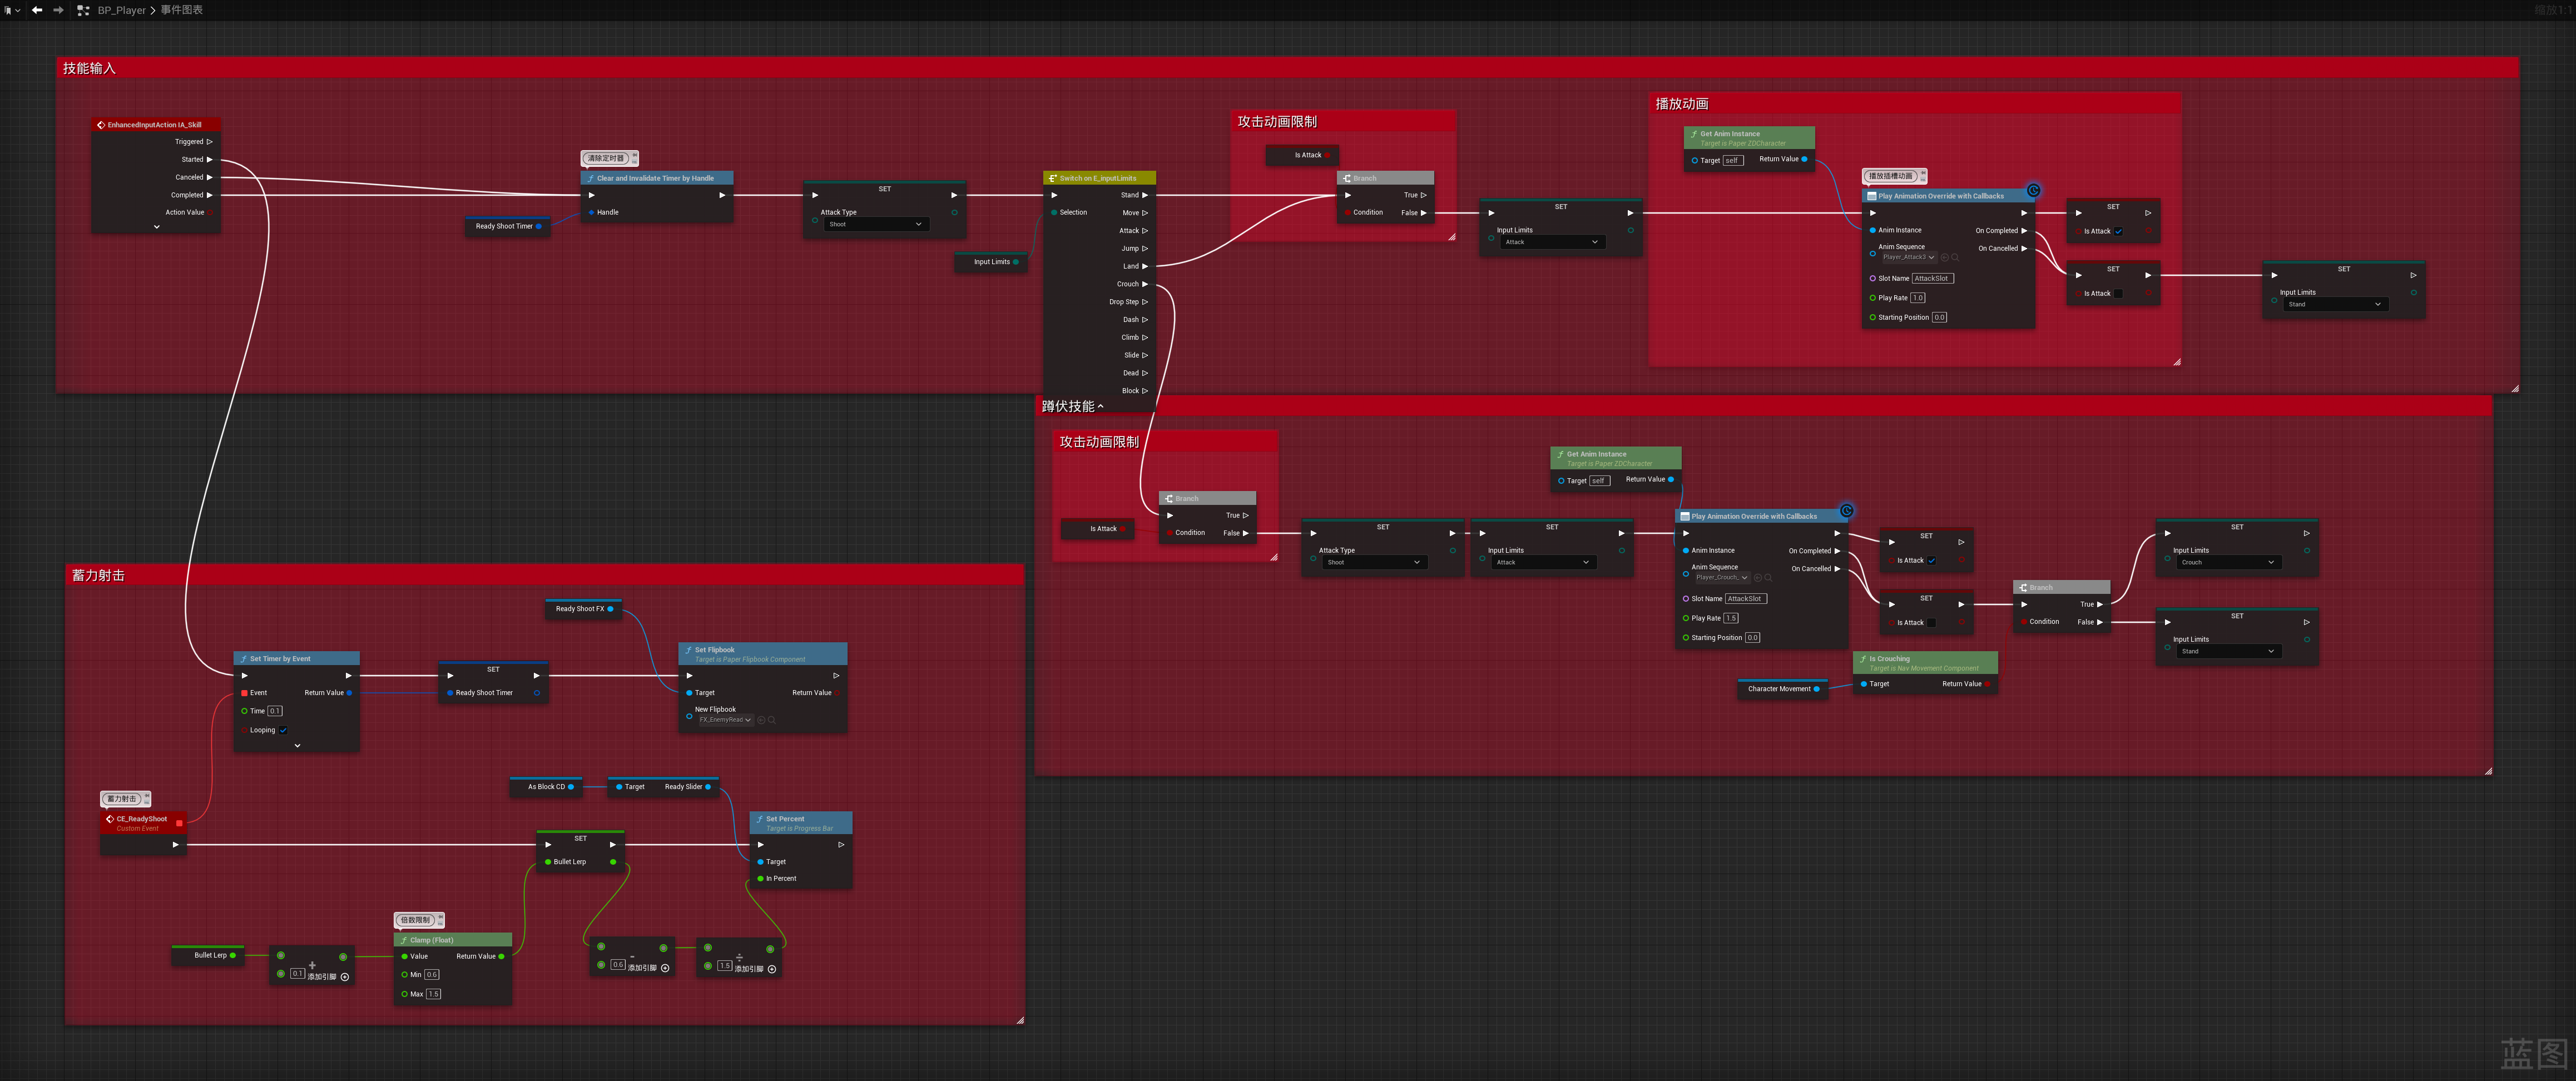Click the CE_ReadyShoot custom event node header
The height and width of the screenshot is (1081, 2576).
point(141,819)
